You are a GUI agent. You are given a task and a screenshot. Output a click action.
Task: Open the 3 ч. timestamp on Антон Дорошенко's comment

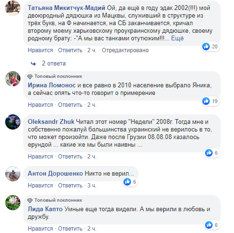[92, 186]
